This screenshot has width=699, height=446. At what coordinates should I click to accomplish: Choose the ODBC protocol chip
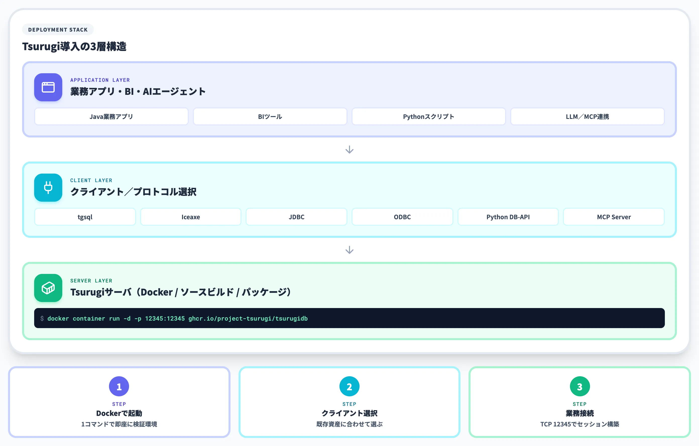click(x=402, y=217)
